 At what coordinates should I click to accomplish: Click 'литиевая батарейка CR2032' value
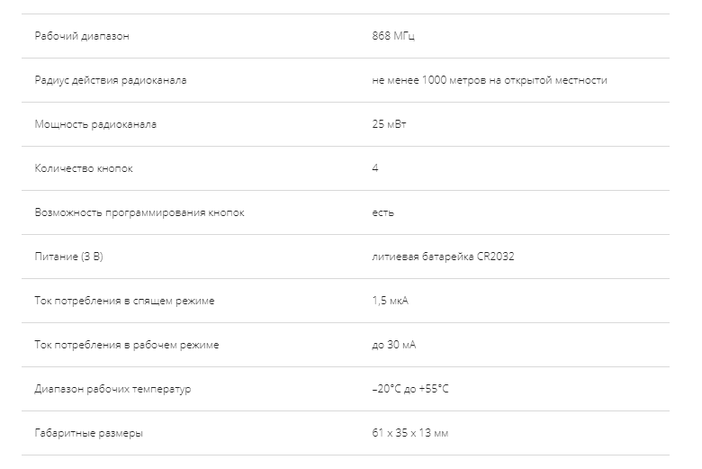point(443,257)
